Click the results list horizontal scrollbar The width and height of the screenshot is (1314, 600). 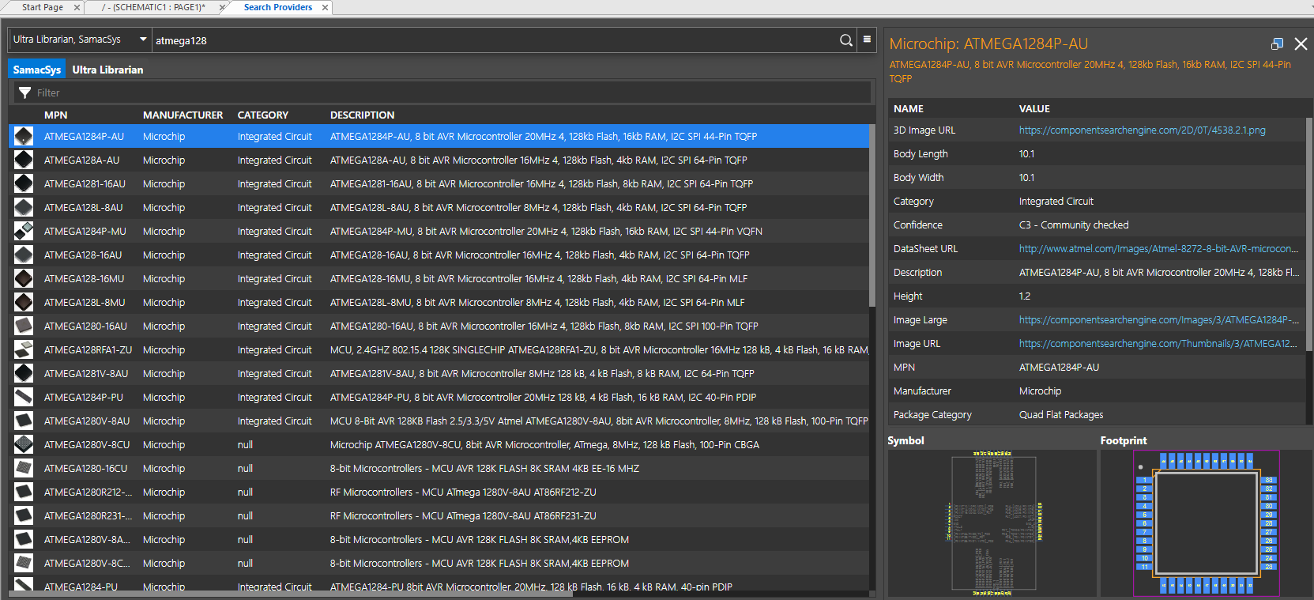[291, 594]
